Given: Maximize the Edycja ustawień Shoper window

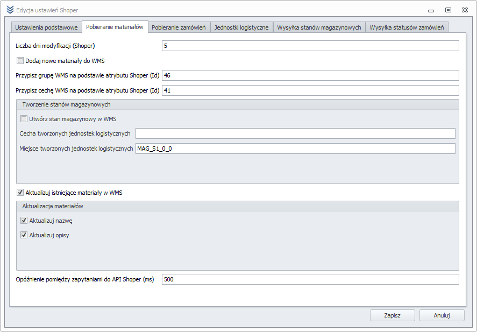Looking at the screenshot, I should click(448, 10).
